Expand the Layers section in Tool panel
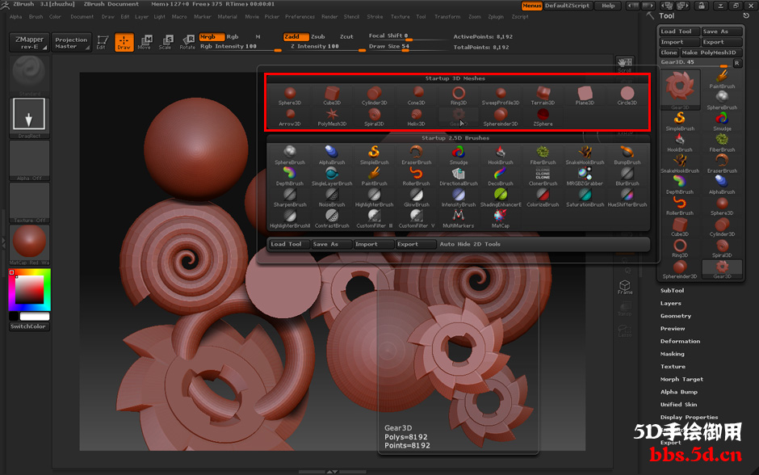The image size is (759, 475). pos(670,303)
